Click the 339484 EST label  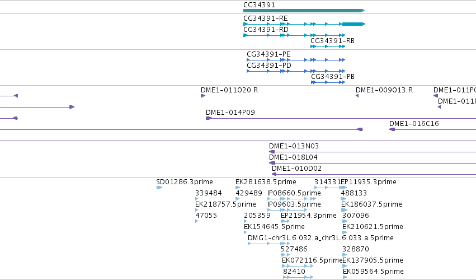click(209, 193)
